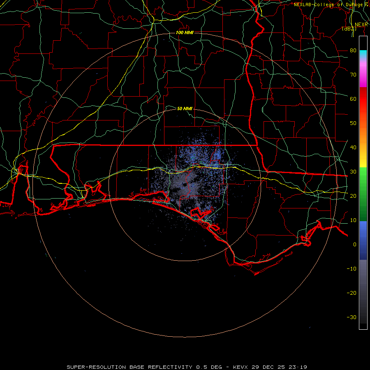Click the magenta segment of the color bar
Image resolution: width=370 pixels, height=370 pixels.
[363, 76]
